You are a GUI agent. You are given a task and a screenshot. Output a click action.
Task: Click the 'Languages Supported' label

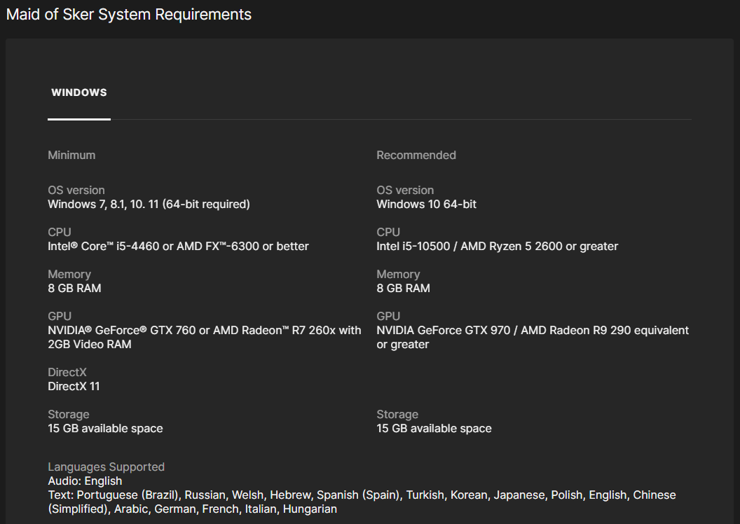coord(107,467)
